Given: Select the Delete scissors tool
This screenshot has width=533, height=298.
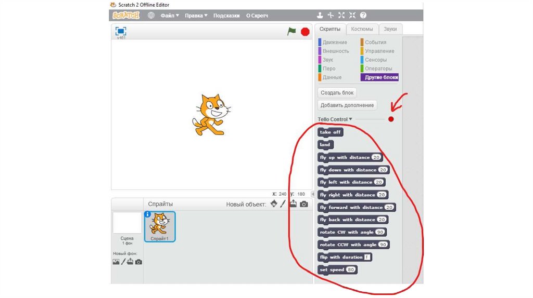Looking at the screenshot, I should (x=331, y=15).
